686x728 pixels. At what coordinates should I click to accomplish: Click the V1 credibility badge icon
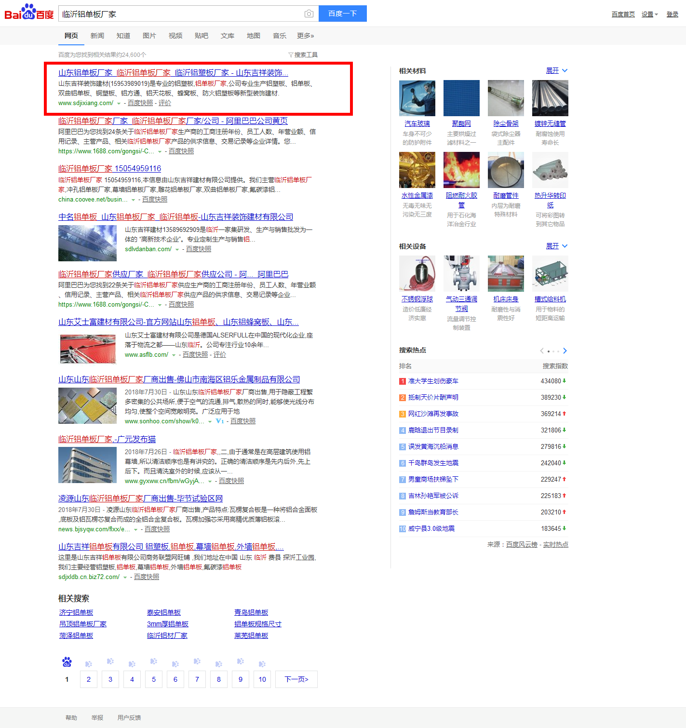click(220, 421)
